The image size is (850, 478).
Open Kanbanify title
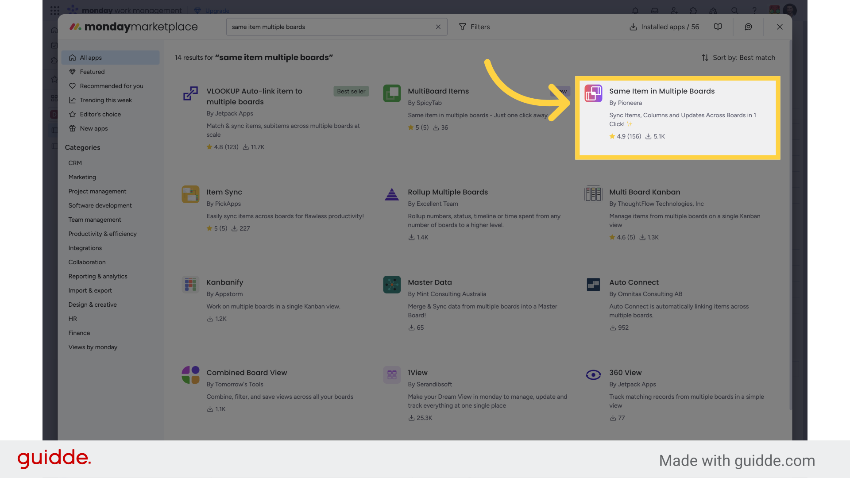224,282
